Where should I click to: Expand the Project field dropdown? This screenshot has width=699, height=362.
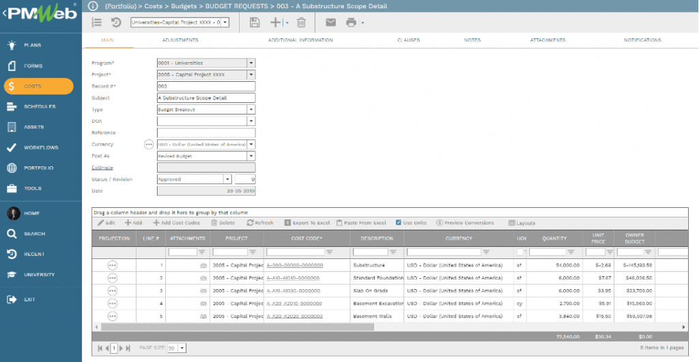coord(251,74)
